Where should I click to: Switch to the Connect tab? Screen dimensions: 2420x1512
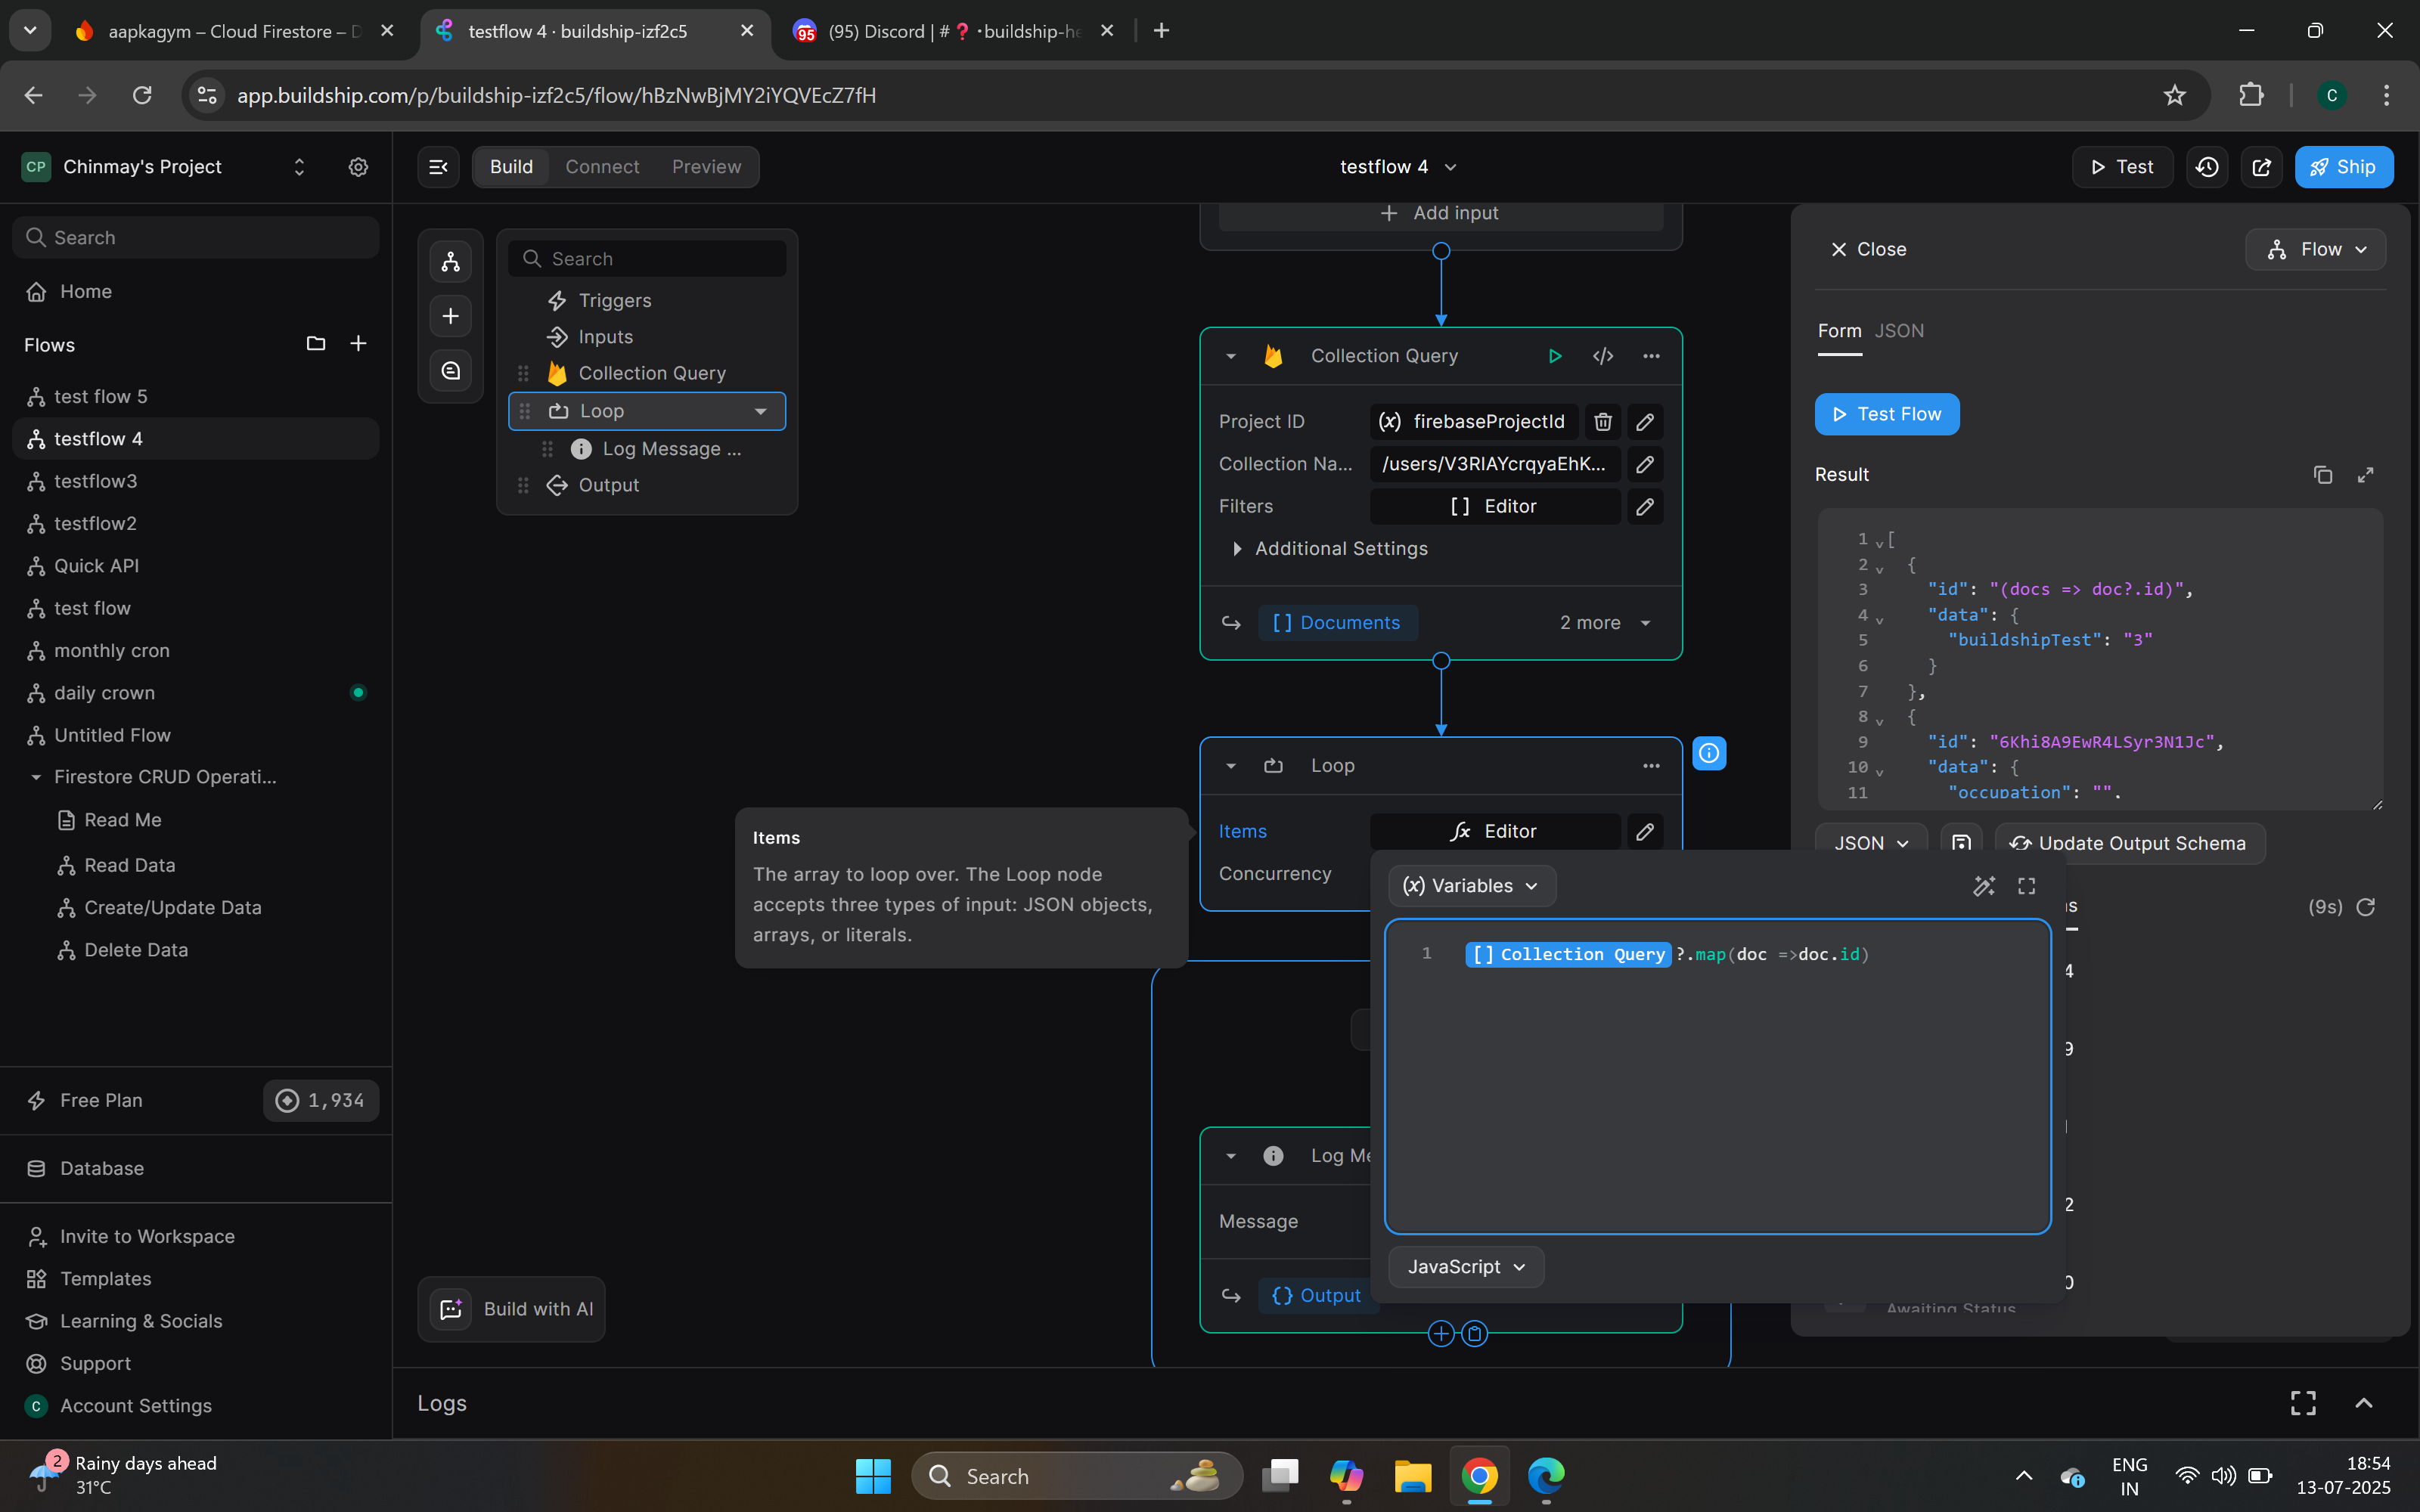[602, 167]
